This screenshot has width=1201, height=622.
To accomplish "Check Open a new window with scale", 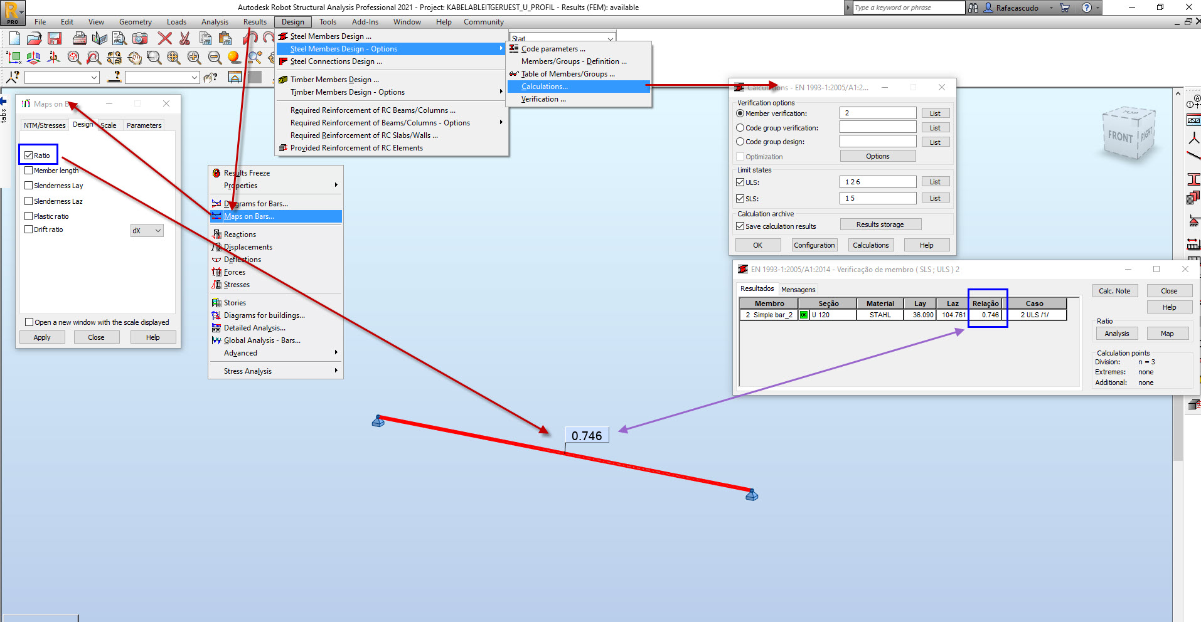I will (x=29, y=322).
